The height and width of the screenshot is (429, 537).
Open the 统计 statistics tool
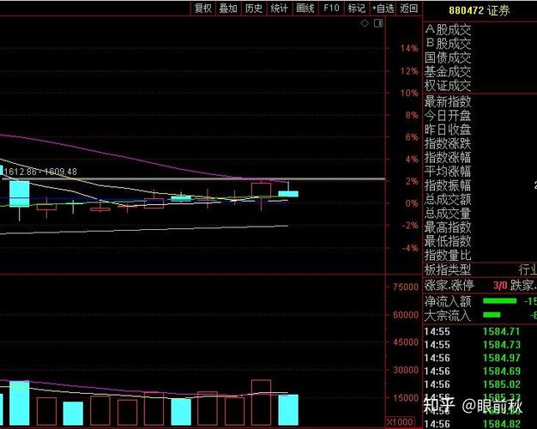[279, 9]
